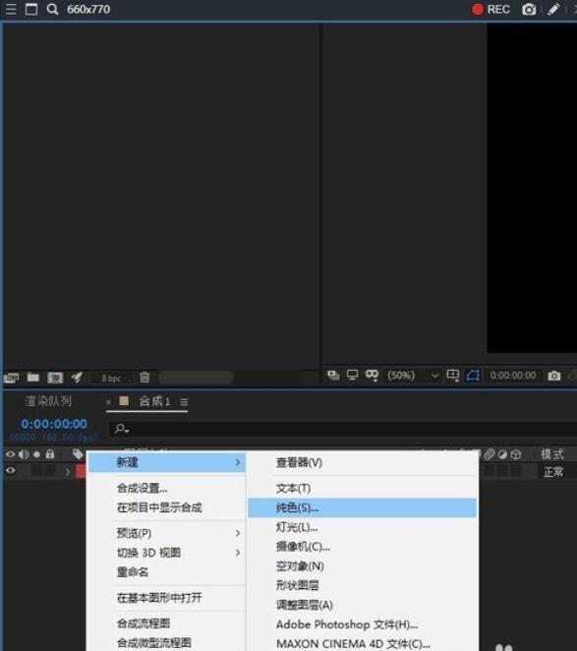Click the viewer timecode 0:00:00:00
The image size is (577, 651).
[513, 376]
